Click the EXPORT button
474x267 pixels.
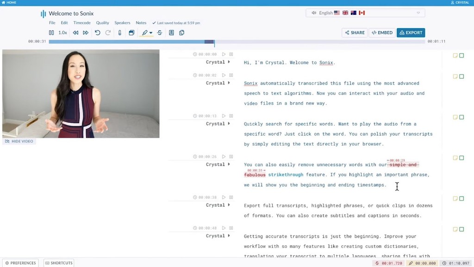411,32
